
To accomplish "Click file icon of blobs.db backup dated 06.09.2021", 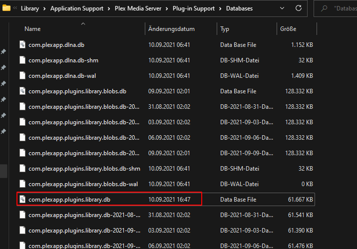I will (22, 137).
